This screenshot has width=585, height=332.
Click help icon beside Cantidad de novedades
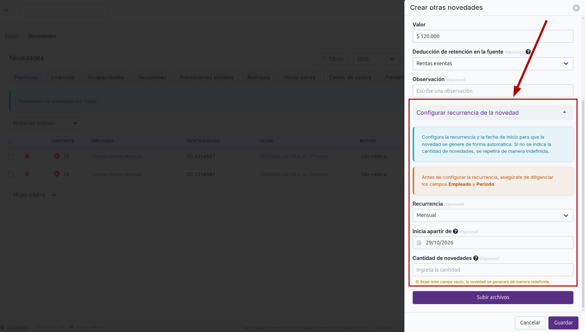tap(476, 258)
